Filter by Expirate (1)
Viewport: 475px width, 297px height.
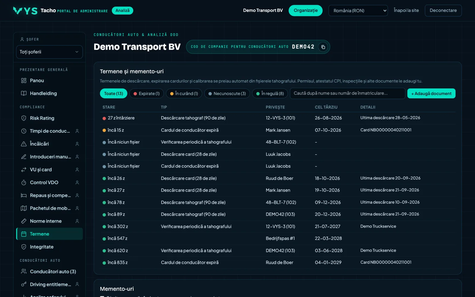coord(147,94)
